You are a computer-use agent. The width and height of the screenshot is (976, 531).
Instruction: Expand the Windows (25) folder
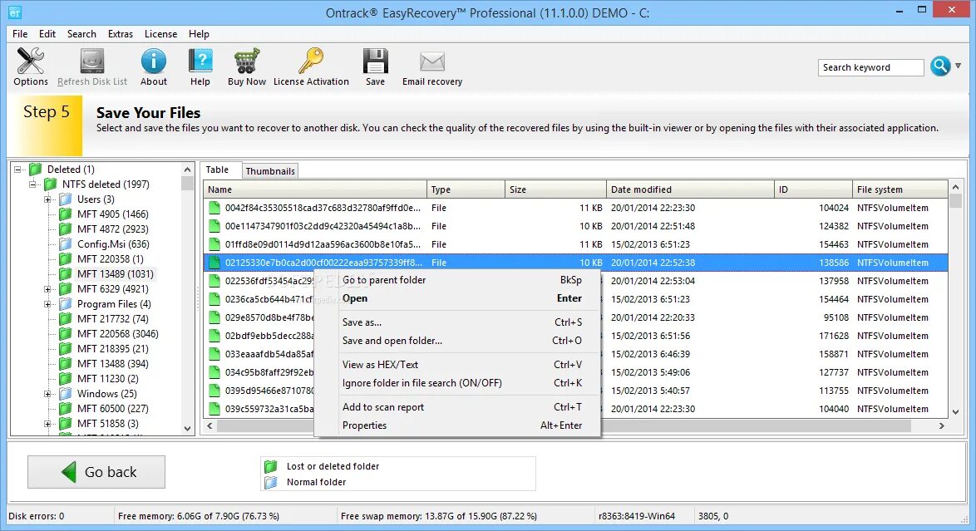[x=48, y=393]
